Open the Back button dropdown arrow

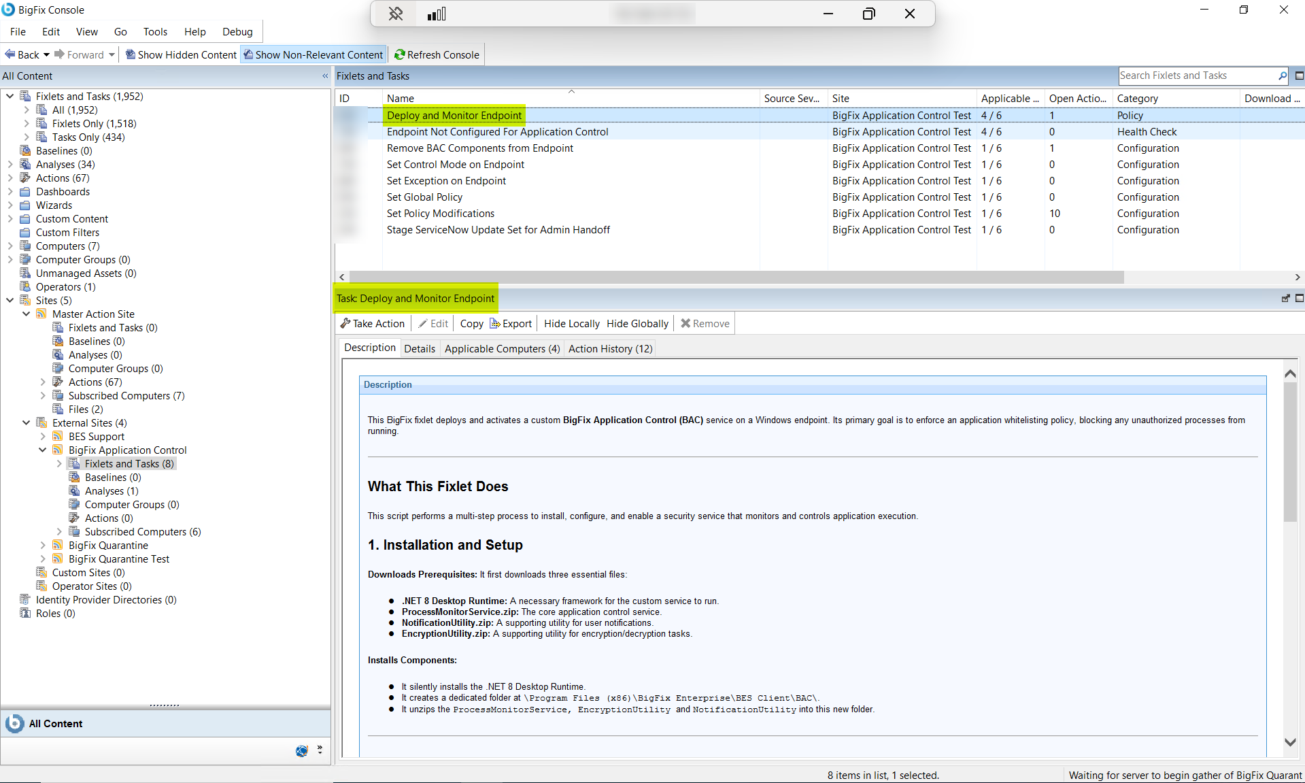tap(46, 54)
